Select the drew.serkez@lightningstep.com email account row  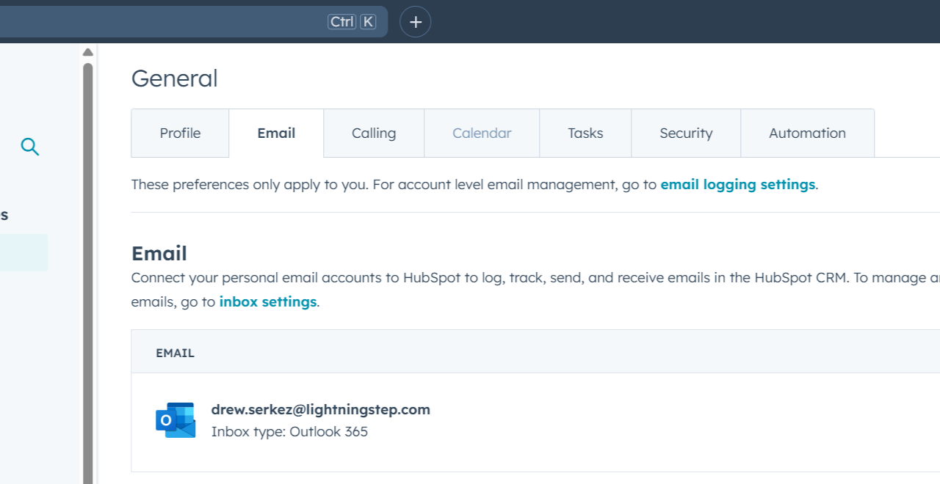[x=441, y=419]
